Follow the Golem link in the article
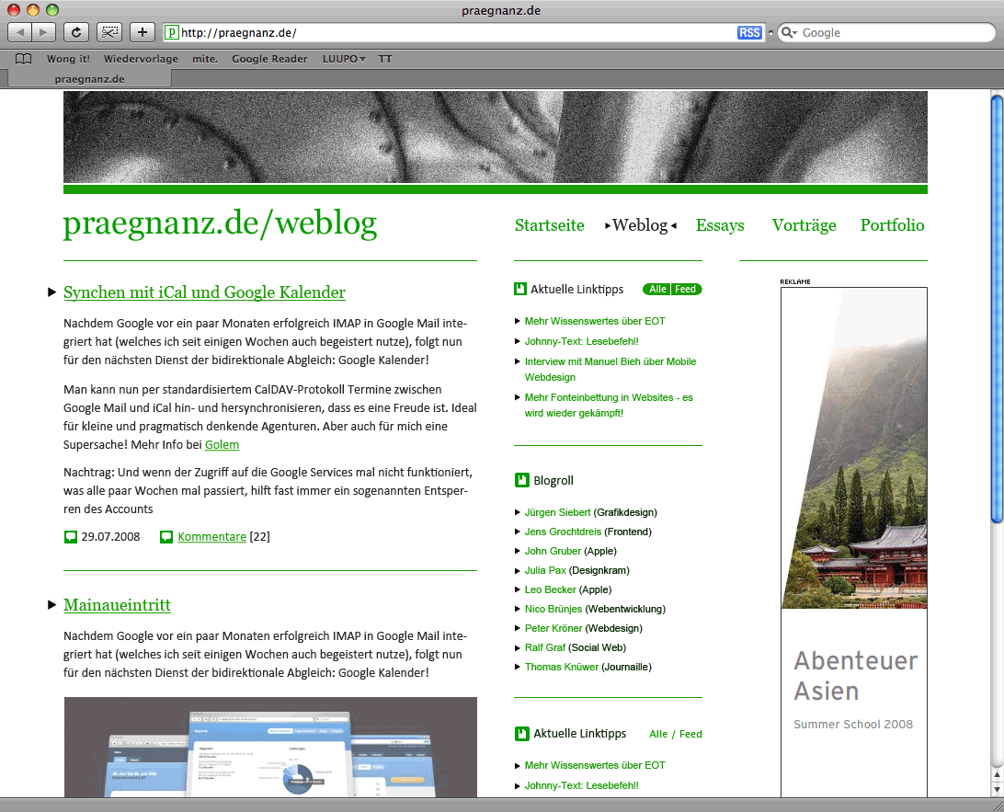1004x812 pixels. pos(222,445)
